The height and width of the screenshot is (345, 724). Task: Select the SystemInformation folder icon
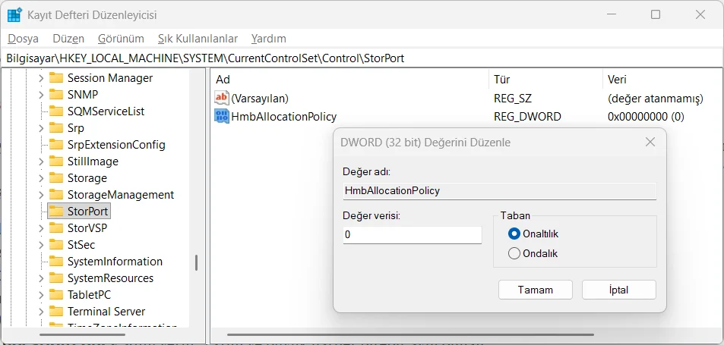point(56,261)
